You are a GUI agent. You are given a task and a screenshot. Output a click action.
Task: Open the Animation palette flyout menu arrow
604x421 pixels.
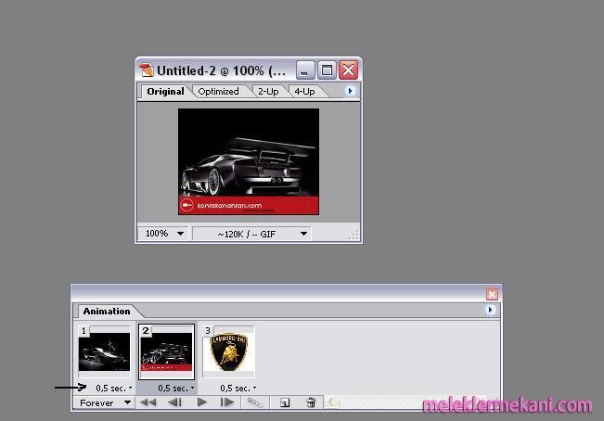pyautogui.click(x=491, y=311)
